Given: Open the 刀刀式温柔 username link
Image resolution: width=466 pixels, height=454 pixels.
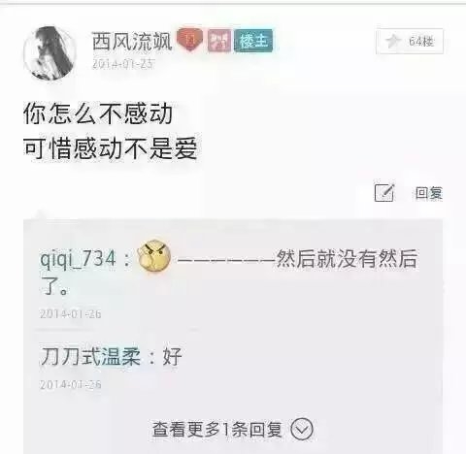Looking at the screenshot, I should [90, 356].
